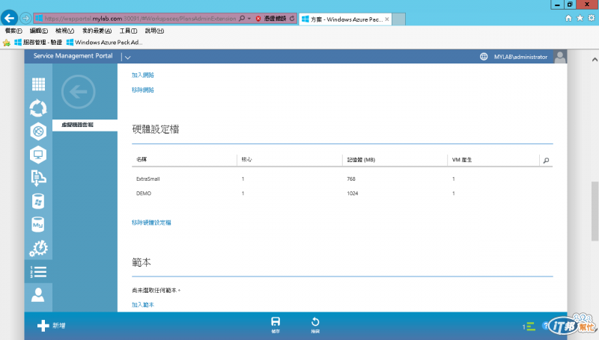
Task: Click the browser Forward button
Action: point(25,18)
